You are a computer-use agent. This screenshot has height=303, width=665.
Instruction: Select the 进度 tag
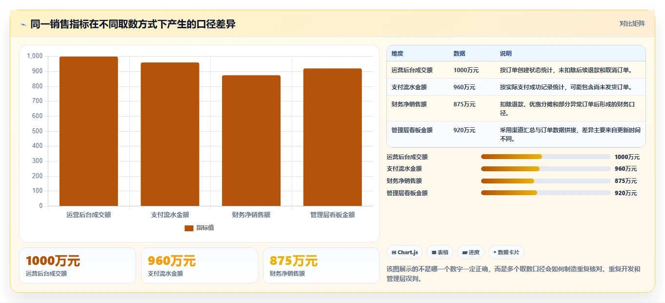tap(471, 252)
